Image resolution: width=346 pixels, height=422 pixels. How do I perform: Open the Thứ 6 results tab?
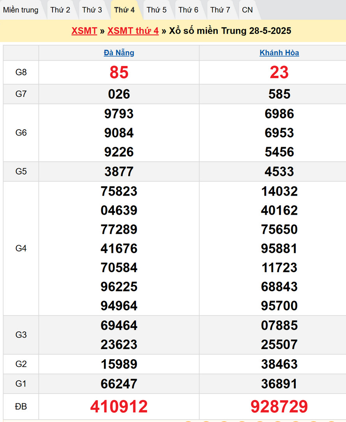pos(189,10)
